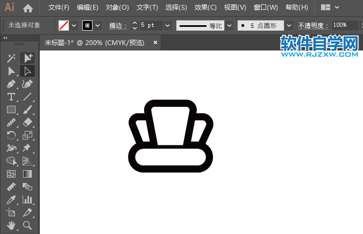The image size is (363, 234).
Task: Open the fill color dropdown arrow
Action: [74, 25]
